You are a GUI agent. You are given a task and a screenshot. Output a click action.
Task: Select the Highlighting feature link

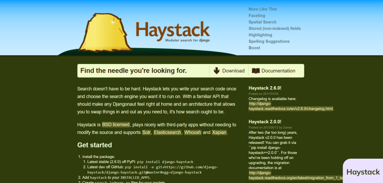click(x=260, y=35)
